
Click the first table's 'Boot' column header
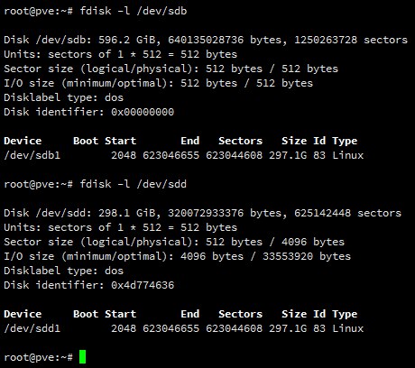click(x=86, y=141)
